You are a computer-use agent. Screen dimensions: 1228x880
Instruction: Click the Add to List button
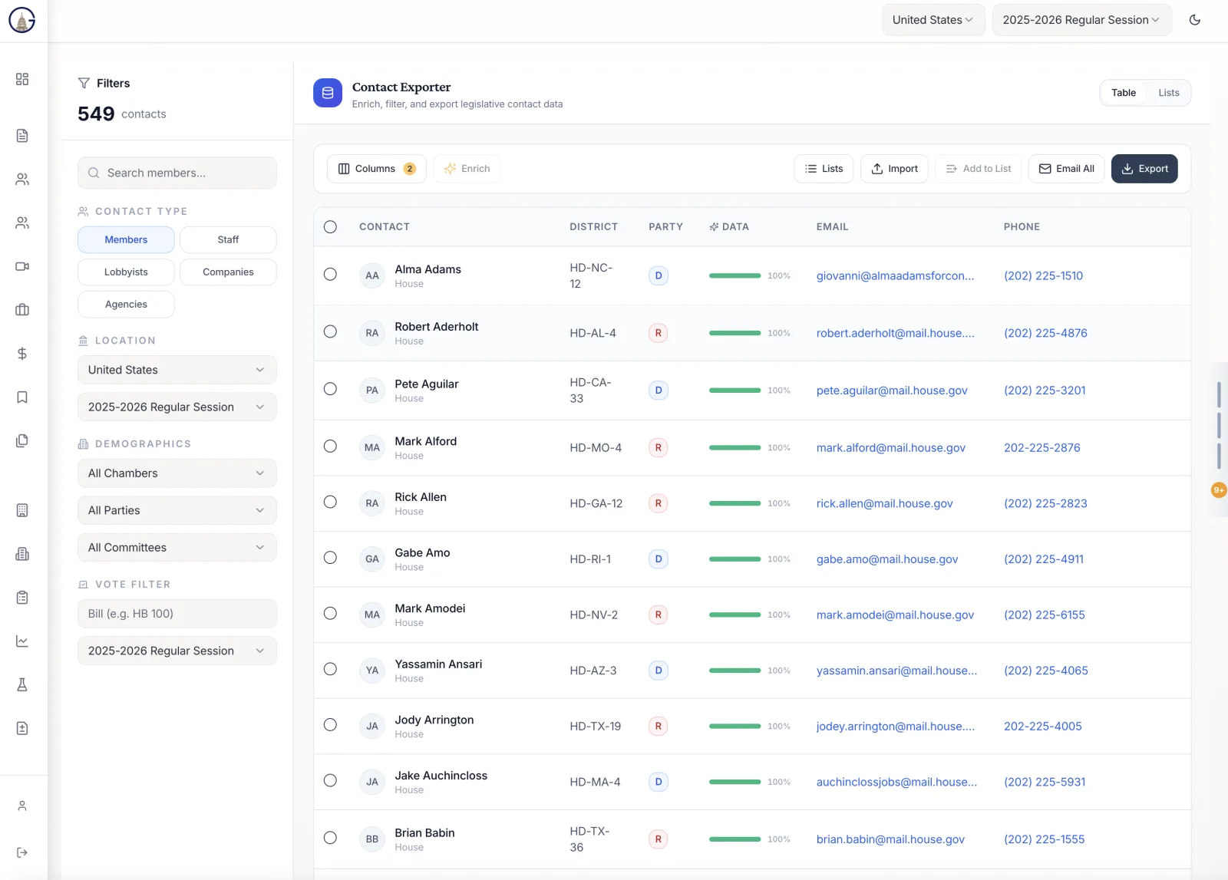click(979, 169)
